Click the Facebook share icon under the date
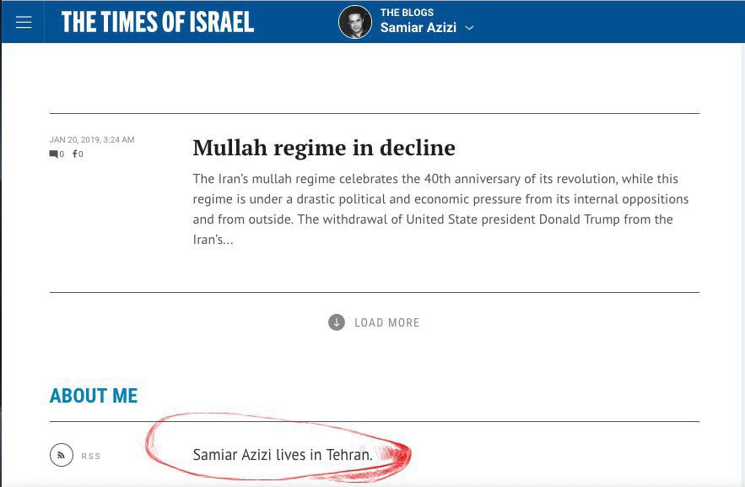The image size is (745, 487). (x=75, y=154)
